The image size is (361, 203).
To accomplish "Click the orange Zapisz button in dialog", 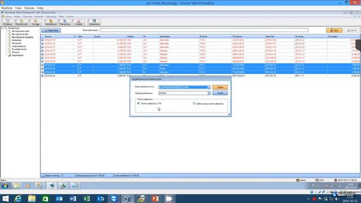I will 220,87.
